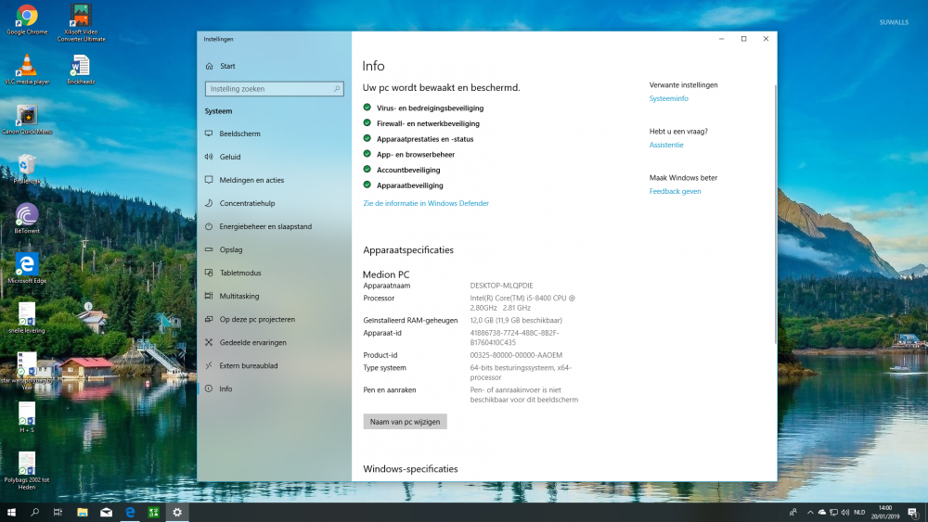This screenshot has height=522, width=928.
Task: Open Zie de informatie in Windows Defender link
Action: click(x=426, y=203)
